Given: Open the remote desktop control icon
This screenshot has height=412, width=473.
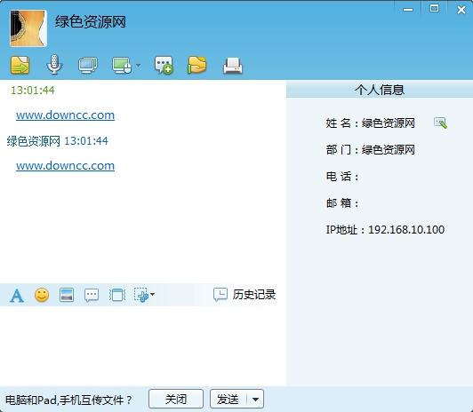Looking at the screenshot, I should click(122, 65).
